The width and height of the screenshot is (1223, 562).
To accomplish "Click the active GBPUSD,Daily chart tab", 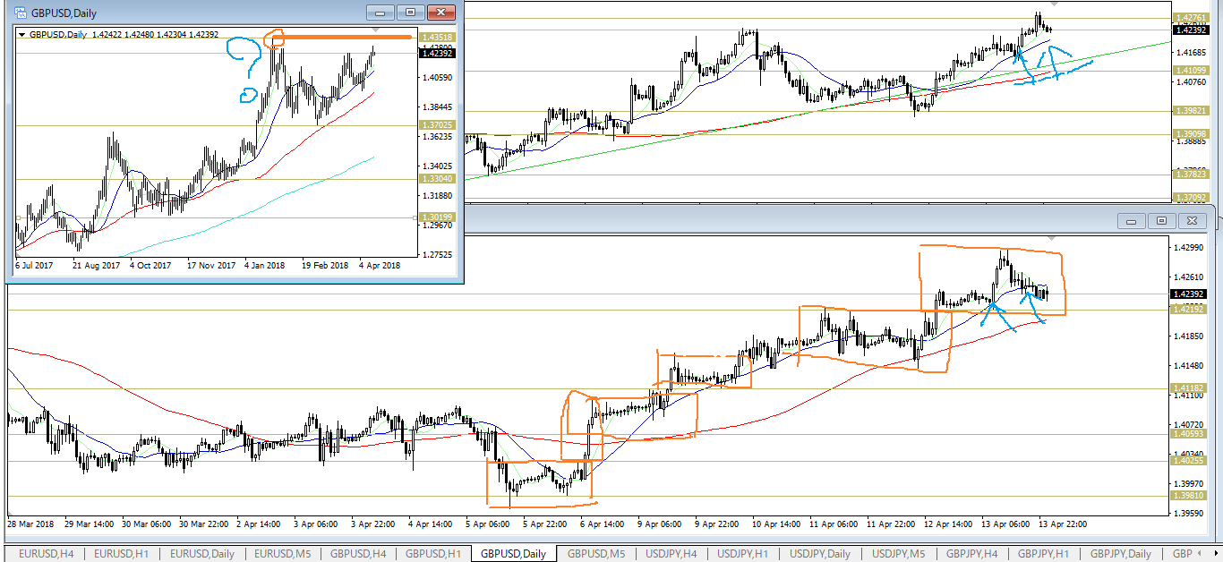I will pos(513,554).
